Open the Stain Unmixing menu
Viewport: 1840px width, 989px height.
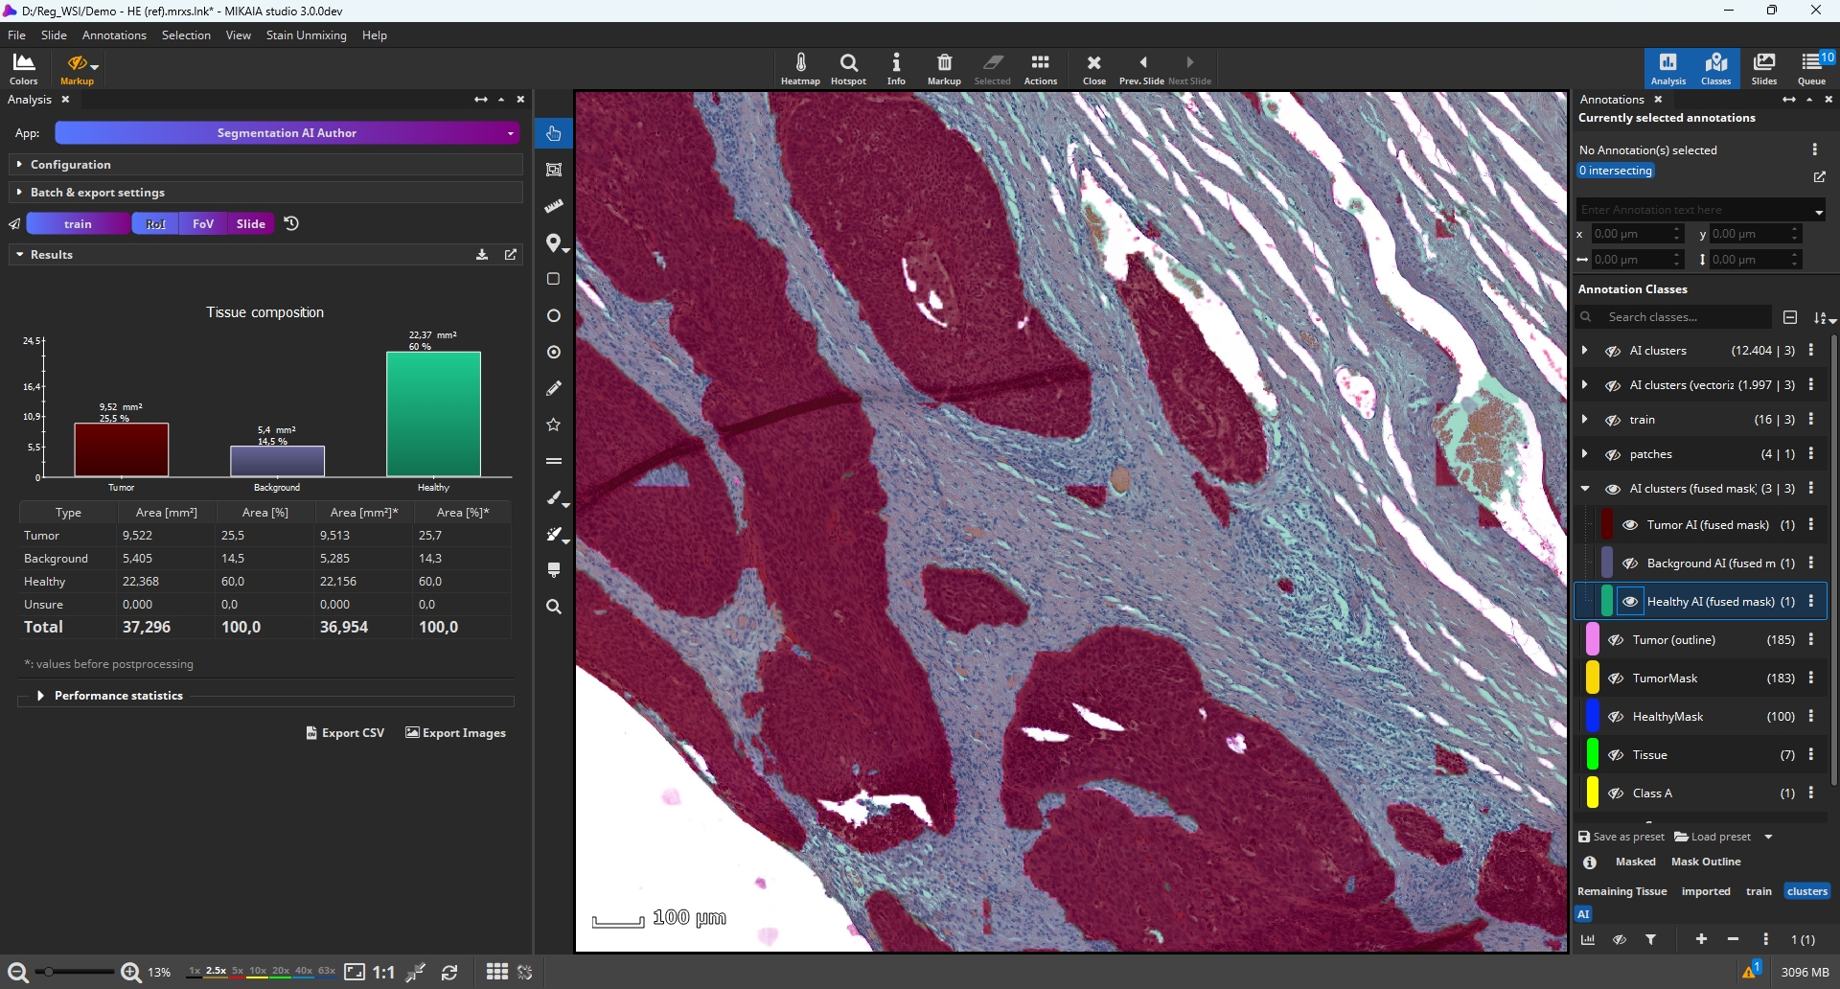click(306, 35)
